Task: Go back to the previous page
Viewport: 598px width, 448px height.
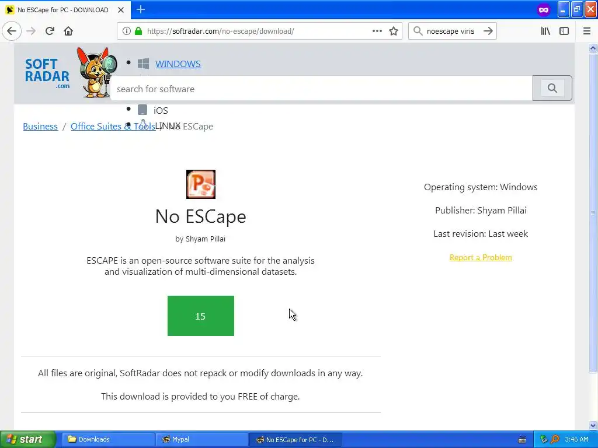Action: tap(12, 31)
